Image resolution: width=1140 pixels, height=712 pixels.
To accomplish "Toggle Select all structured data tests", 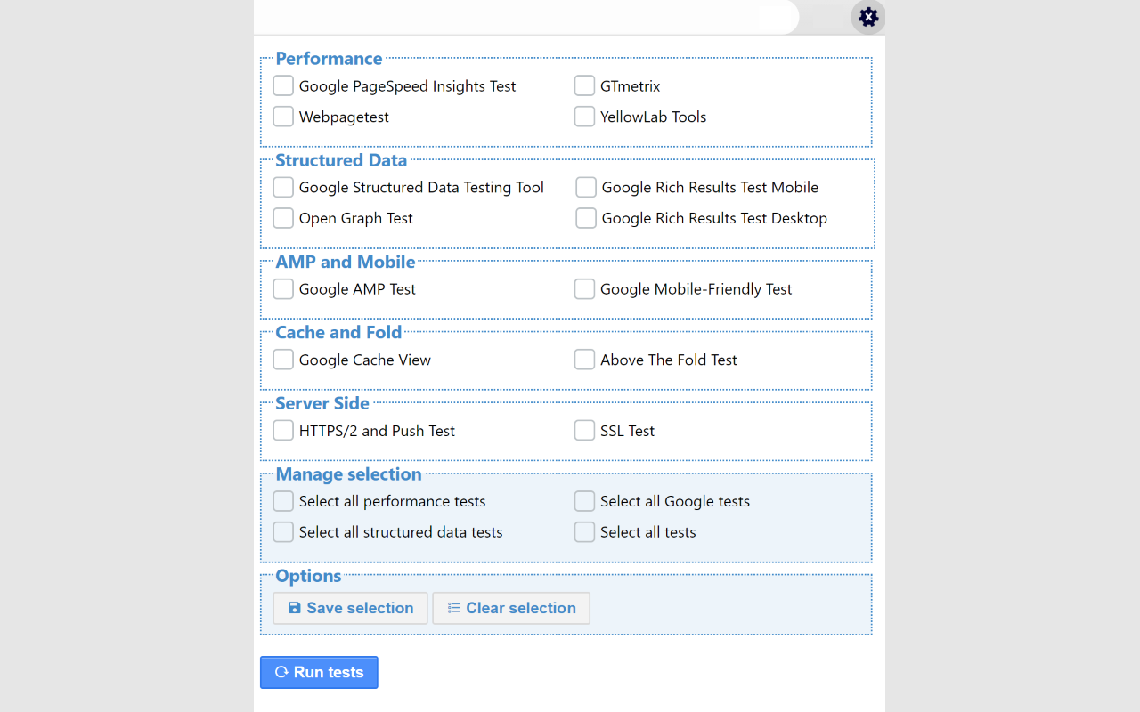I will pyautogui.click(x=283, y=531).
